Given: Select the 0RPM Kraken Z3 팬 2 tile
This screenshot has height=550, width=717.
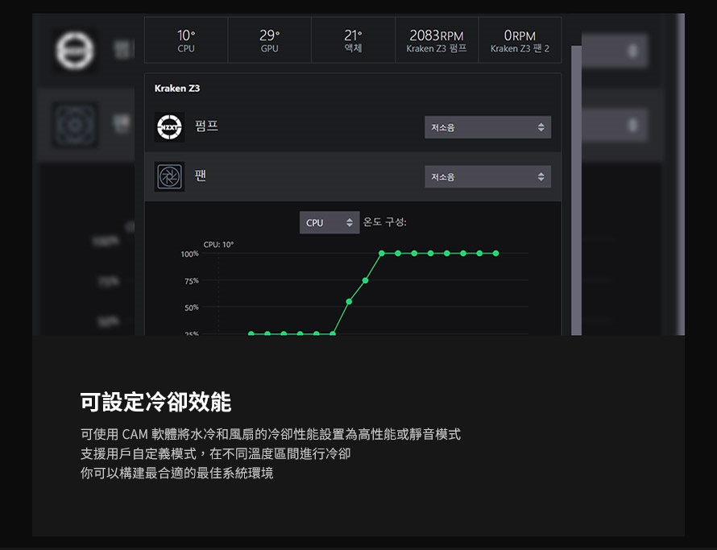Looking at the screenshot, I should [x=520, y=40].
